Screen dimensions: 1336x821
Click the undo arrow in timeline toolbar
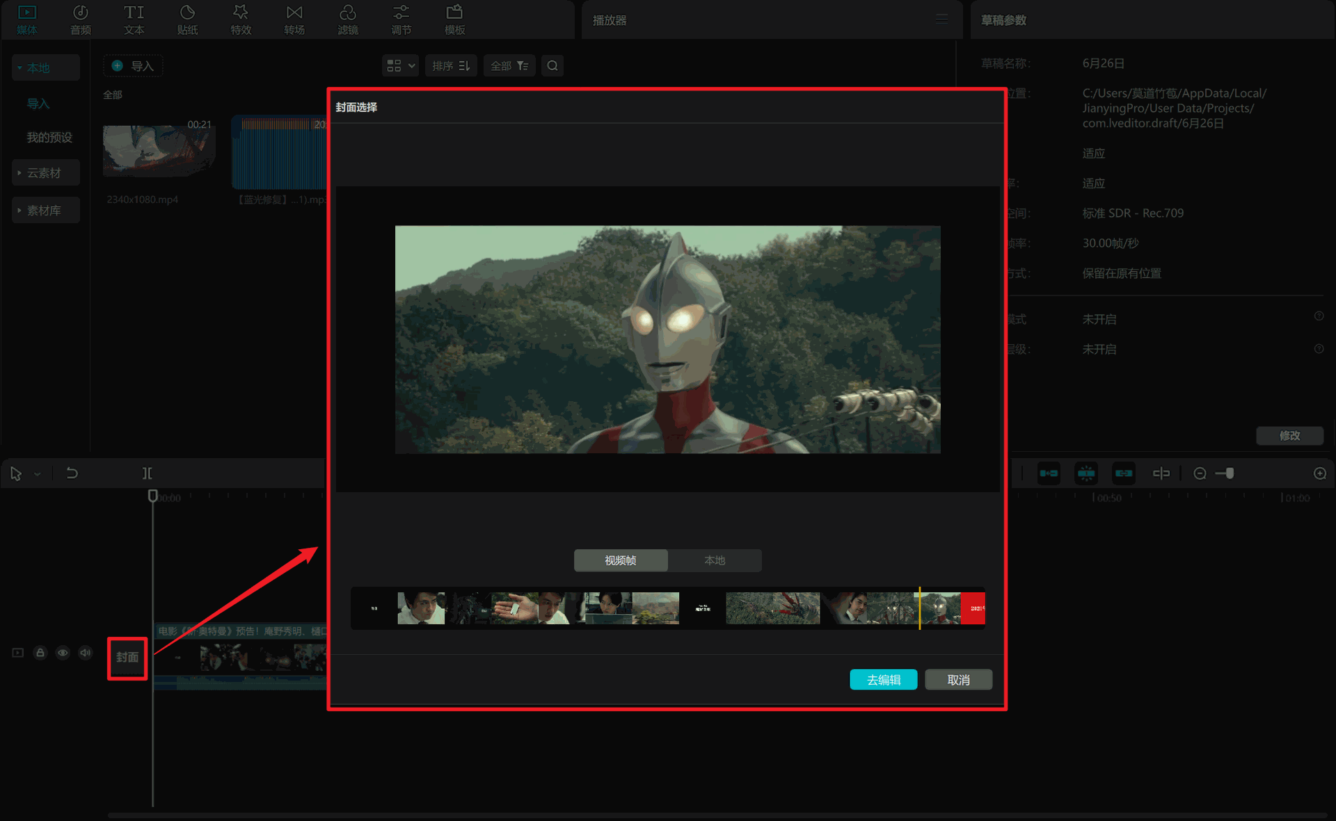pos(72,473)
